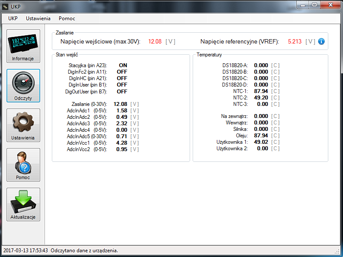Click Napięcie referencyjne (VREF) label
Image resolution: width=343 pixels, height=257 pixels.
tap(240, 41)
